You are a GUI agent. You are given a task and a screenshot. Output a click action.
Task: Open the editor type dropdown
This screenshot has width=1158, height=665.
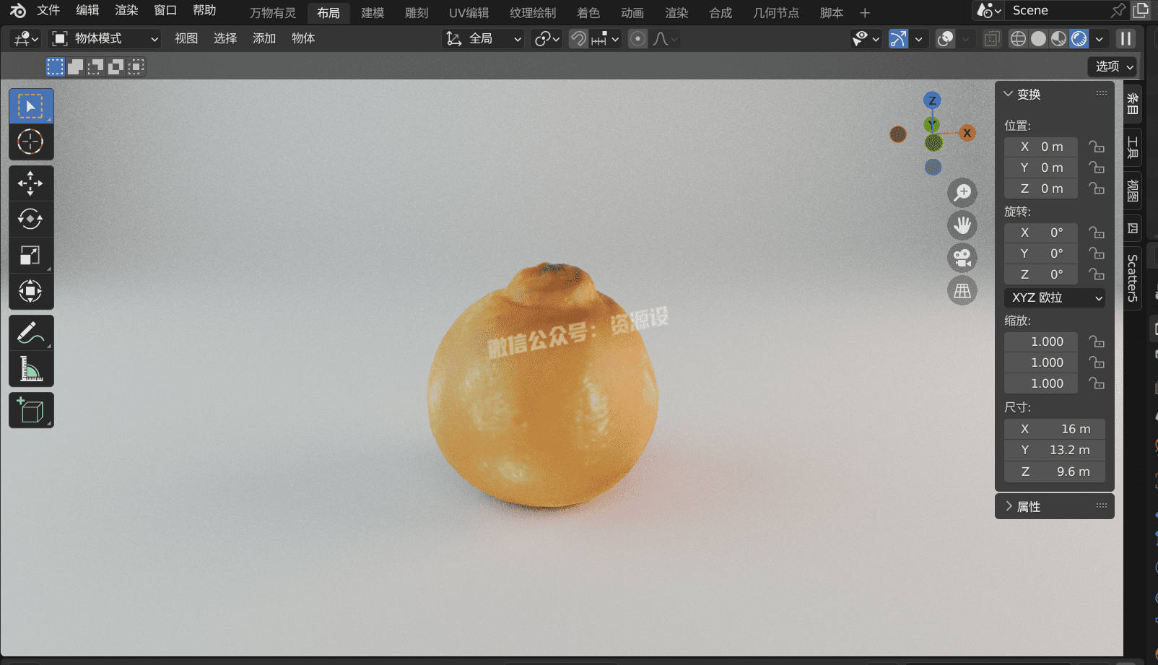[26, 39]
